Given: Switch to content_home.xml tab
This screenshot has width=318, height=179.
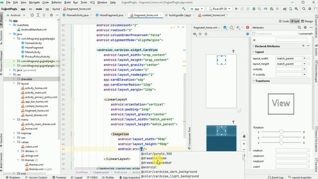Looking at the screenshot, I should coord(213,15).
